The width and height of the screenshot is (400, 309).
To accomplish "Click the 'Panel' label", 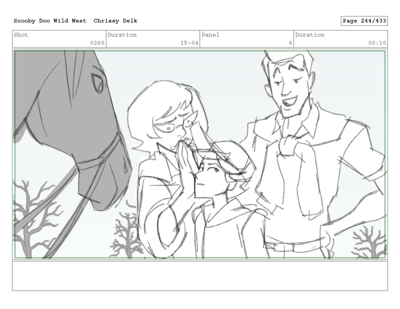I will click(210, 35).
